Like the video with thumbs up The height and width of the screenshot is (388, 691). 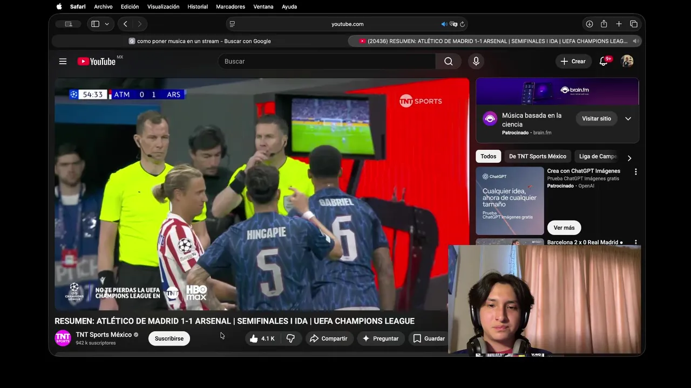pyautogui.click(x=262, y=338)
